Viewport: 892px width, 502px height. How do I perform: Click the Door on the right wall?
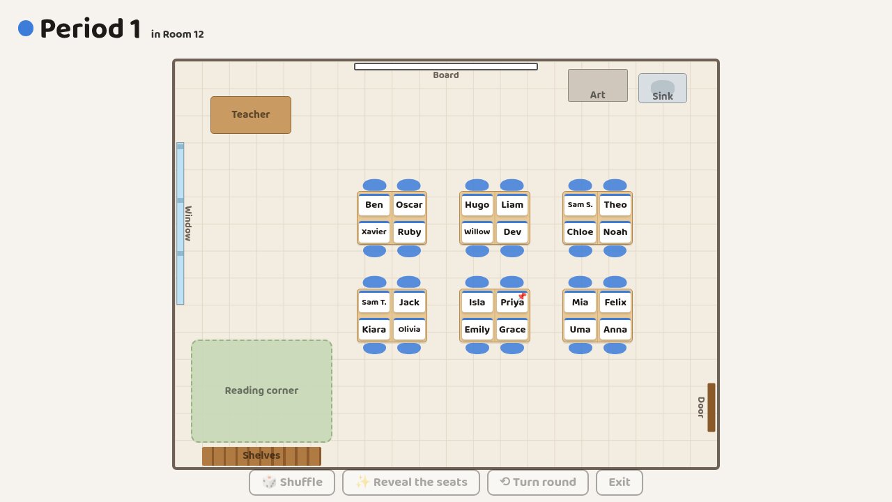coord(711,407)
